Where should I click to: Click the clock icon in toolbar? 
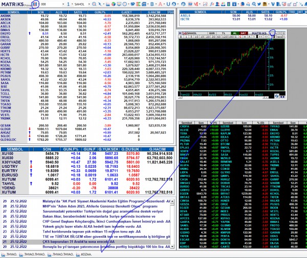[125, 4]
